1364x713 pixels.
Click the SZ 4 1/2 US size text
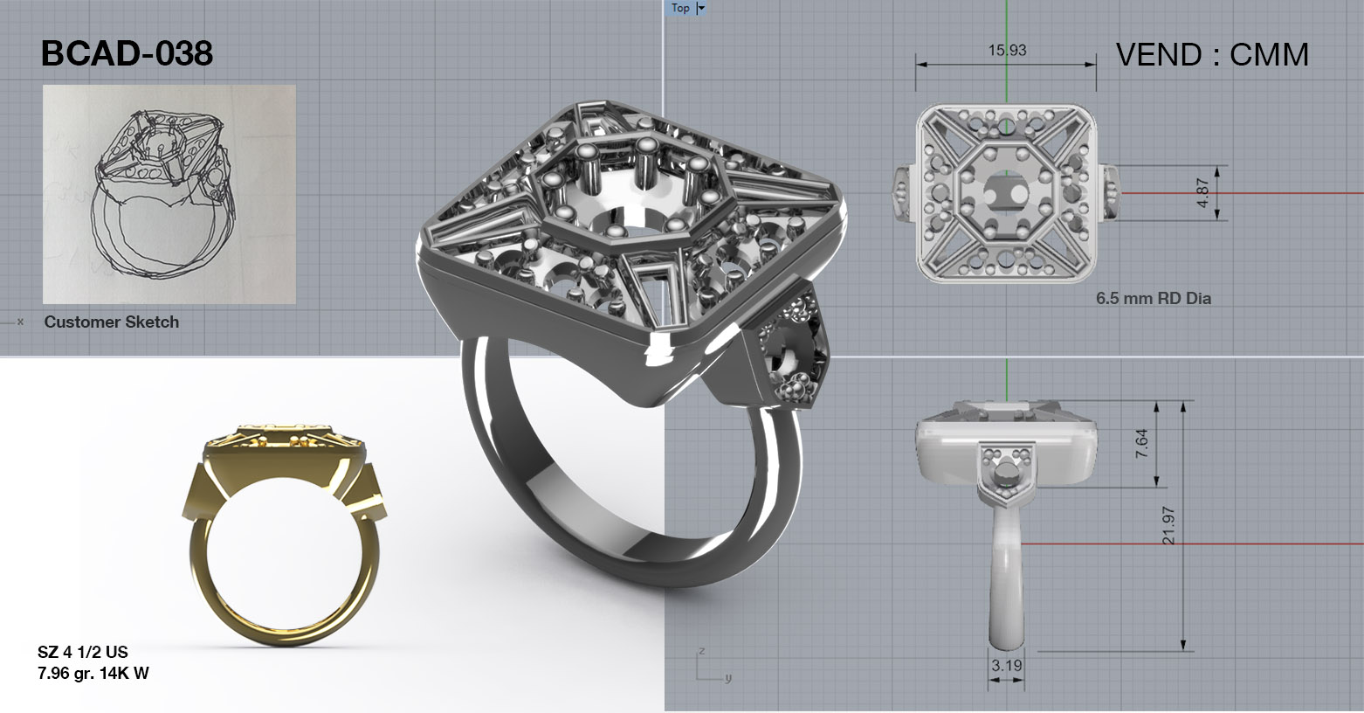pyautogui.click(x=83, y=652)
